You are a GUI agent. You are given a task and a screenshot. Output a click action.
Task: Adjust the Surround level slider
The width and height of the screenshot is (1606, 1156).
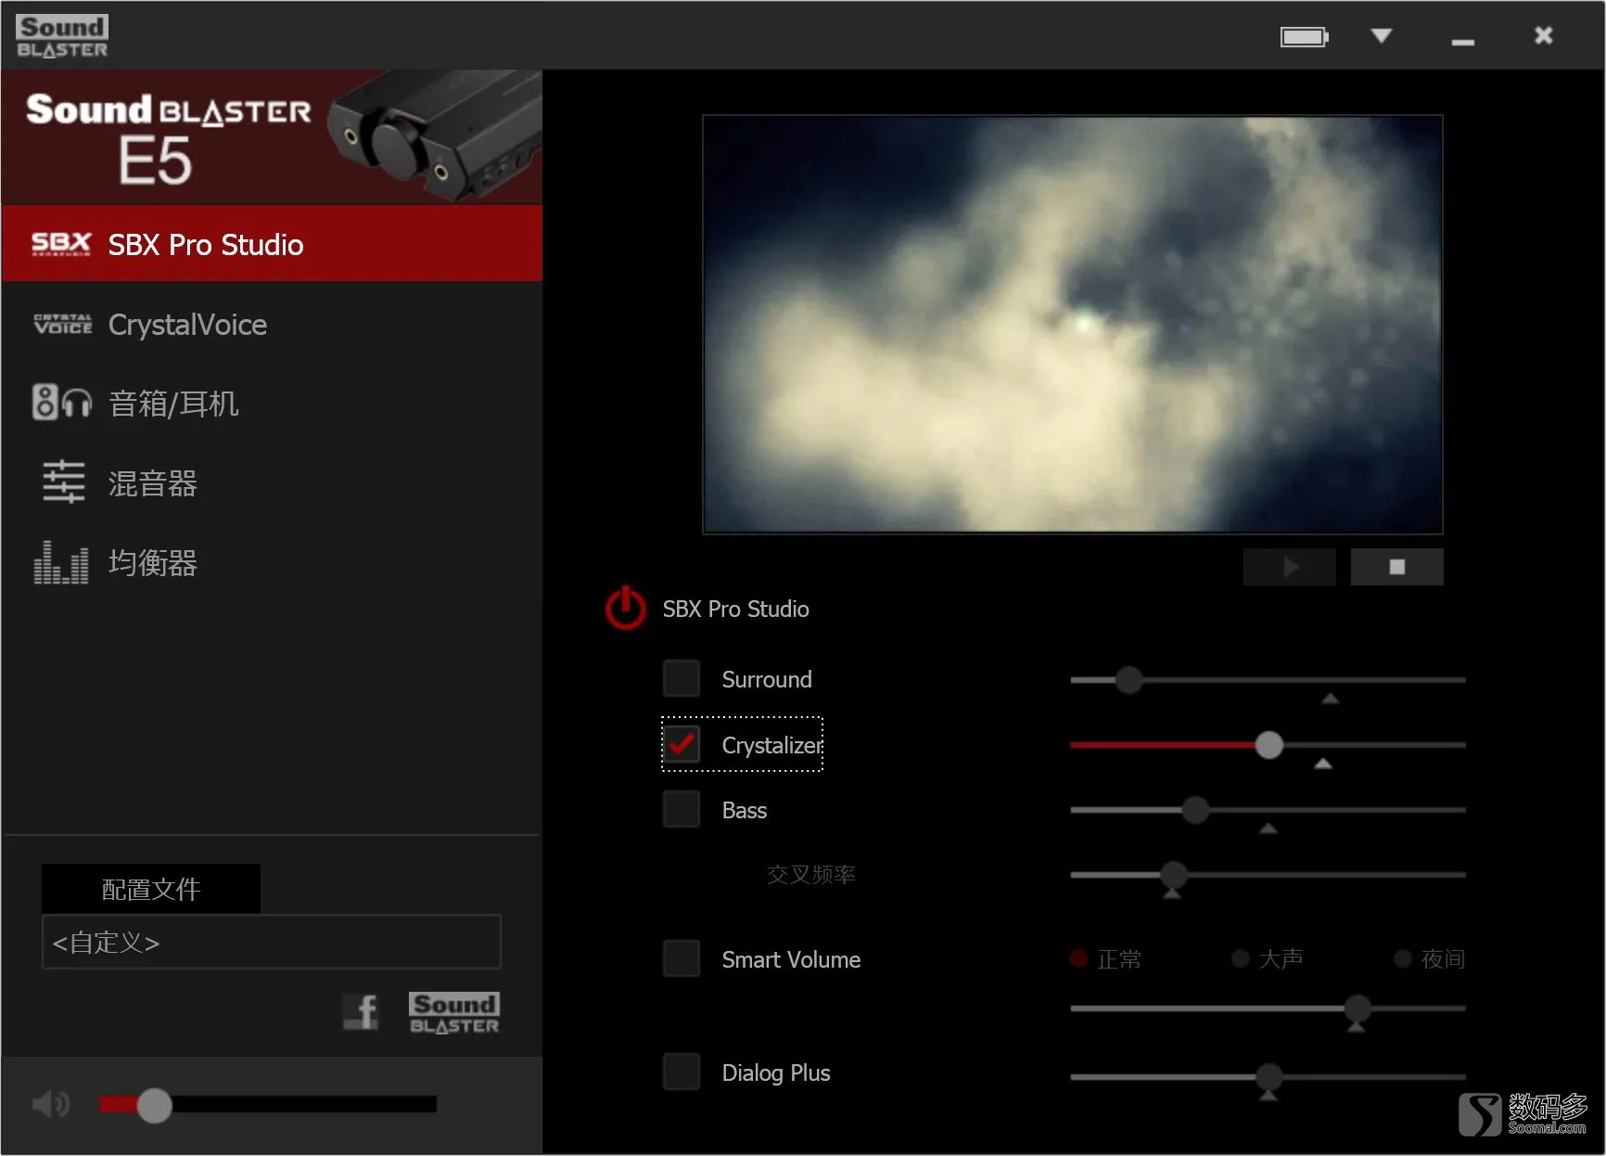coord(1268,680)
